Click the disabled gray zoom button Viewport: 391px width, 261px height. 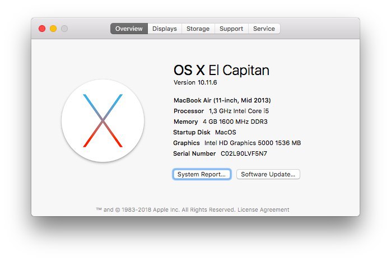pos(64,29)
